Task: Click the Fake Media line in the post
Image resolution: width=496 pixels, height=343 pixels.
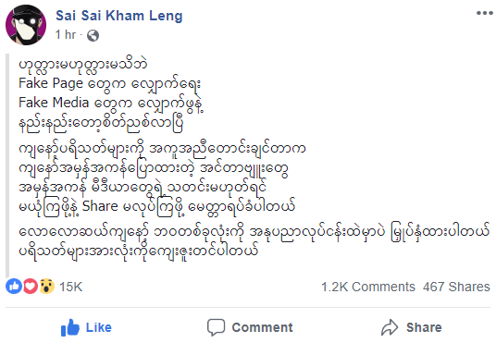Action: (111, 104)
